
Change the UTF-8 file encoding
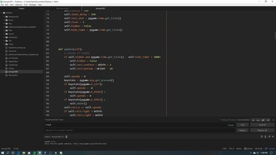(x=231, y=149)
